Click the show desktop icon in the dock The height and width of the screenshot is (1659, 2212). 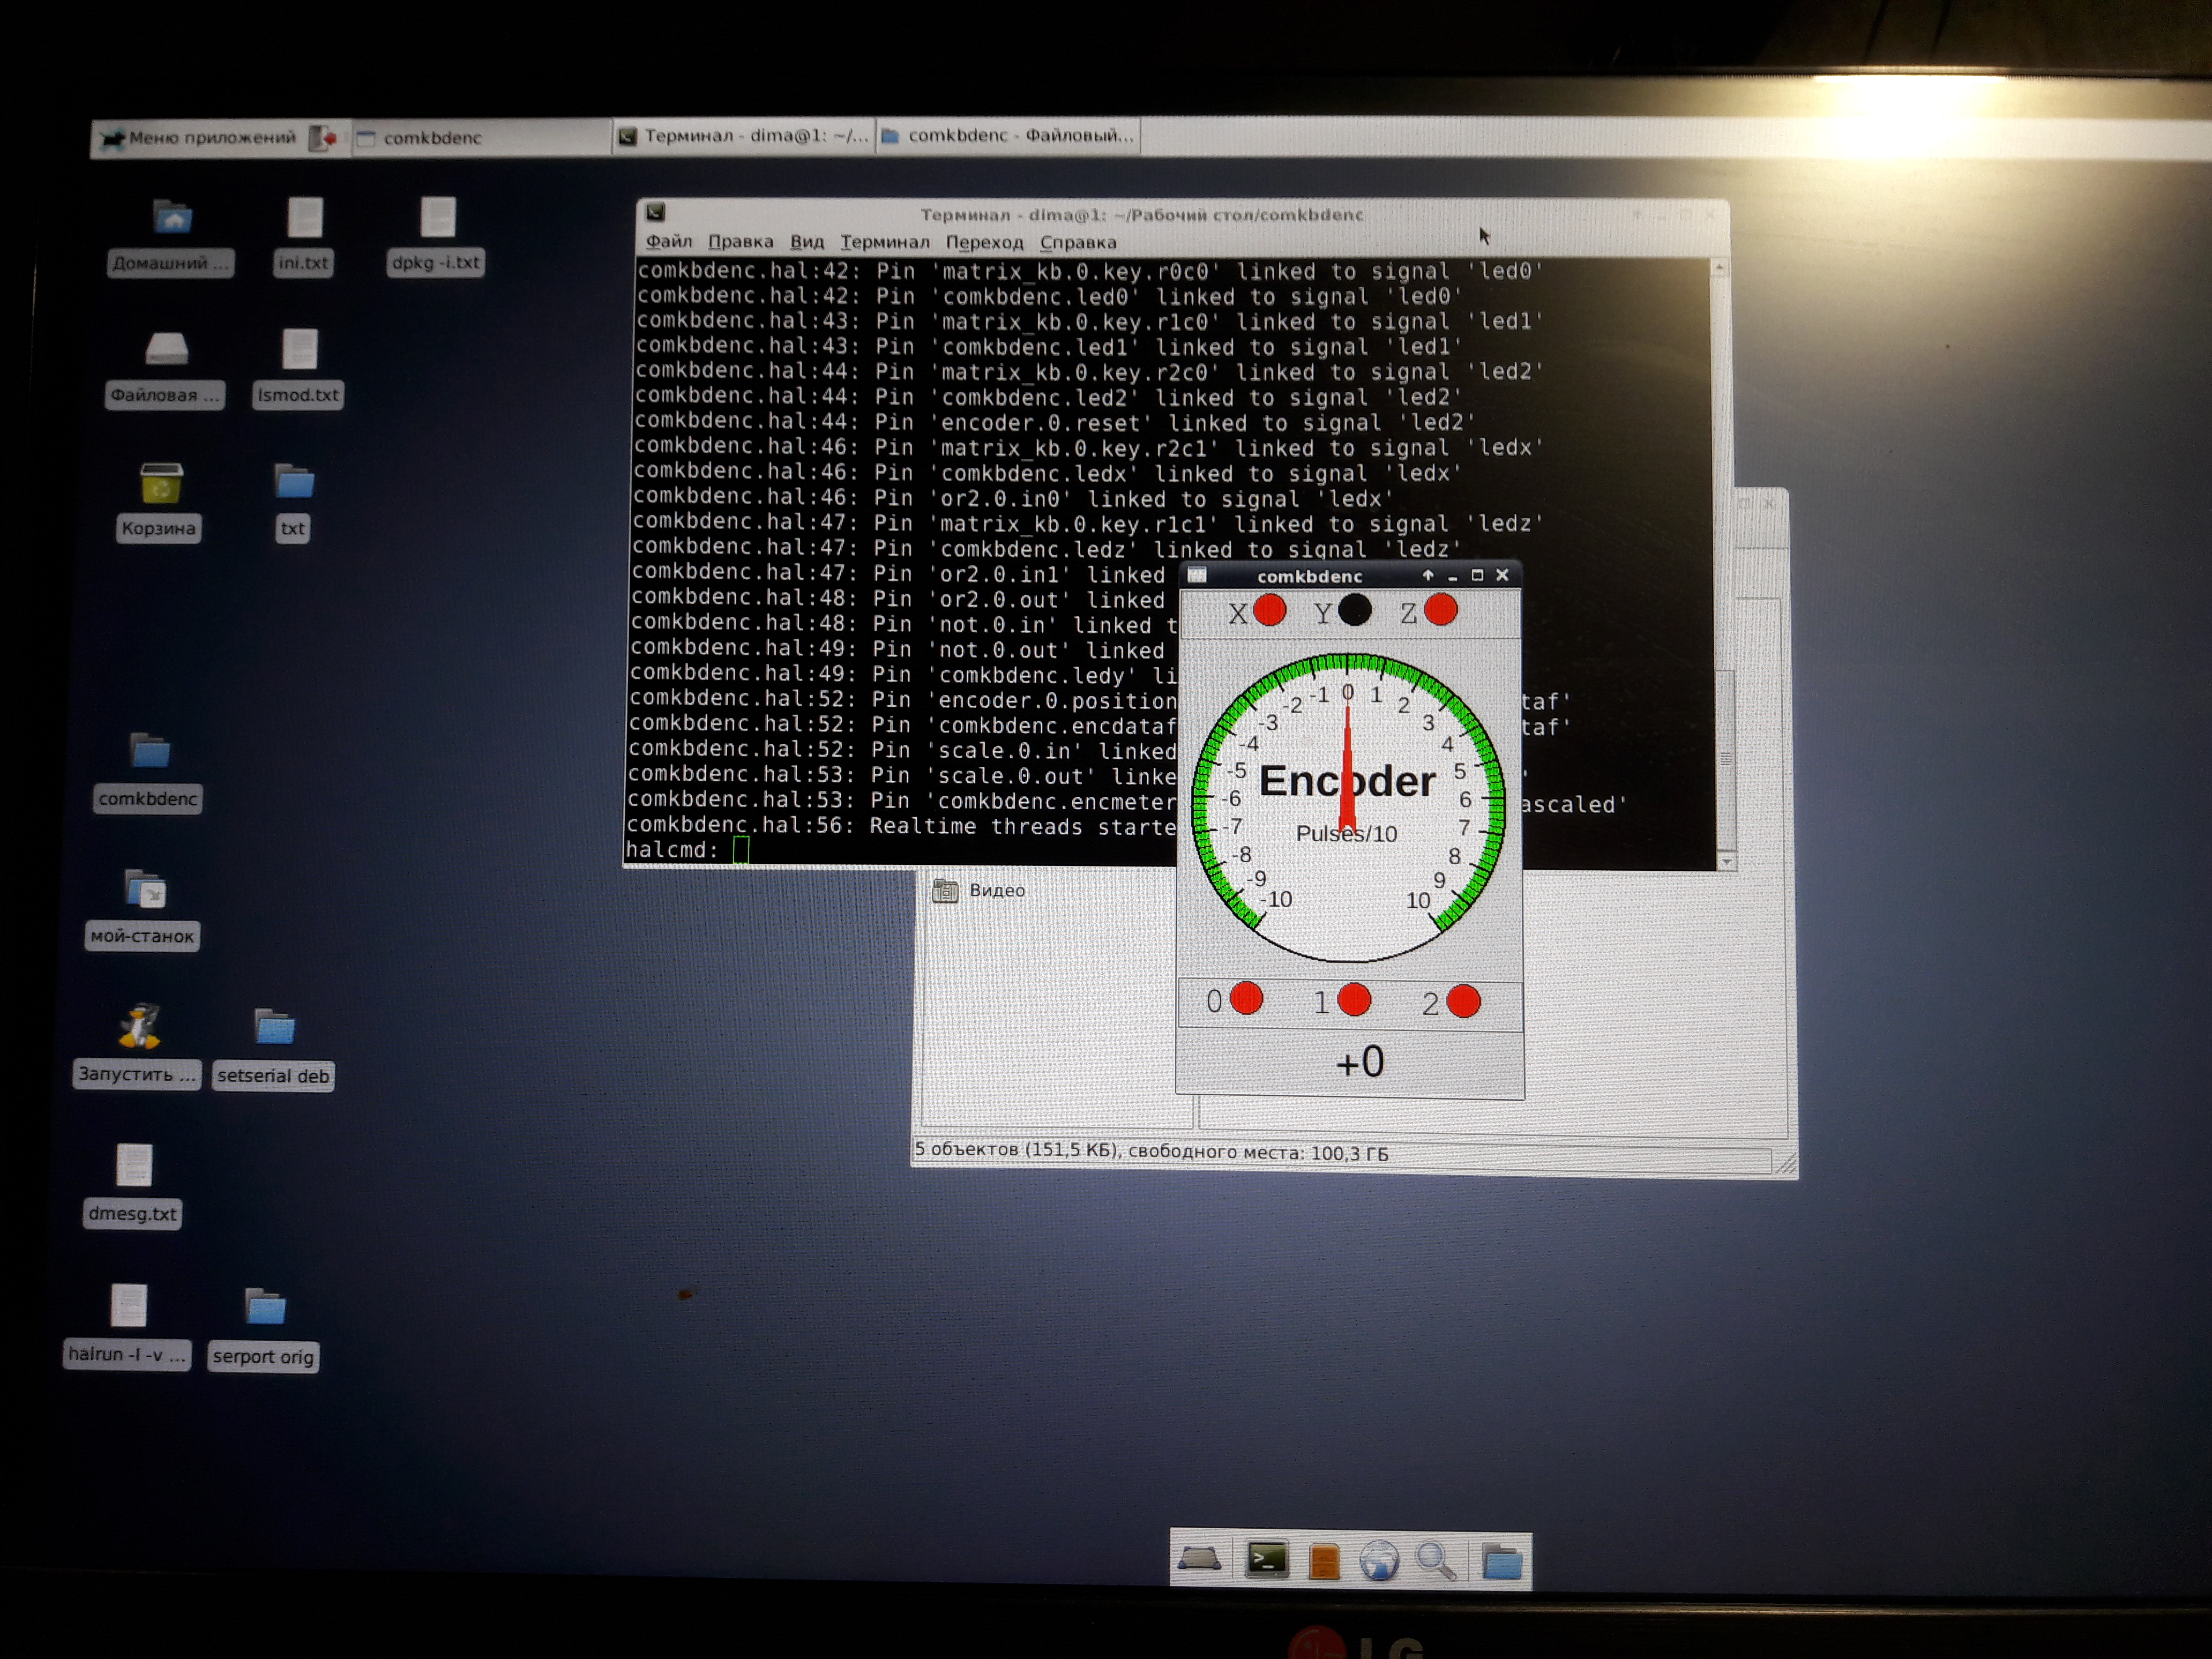1200,1559
